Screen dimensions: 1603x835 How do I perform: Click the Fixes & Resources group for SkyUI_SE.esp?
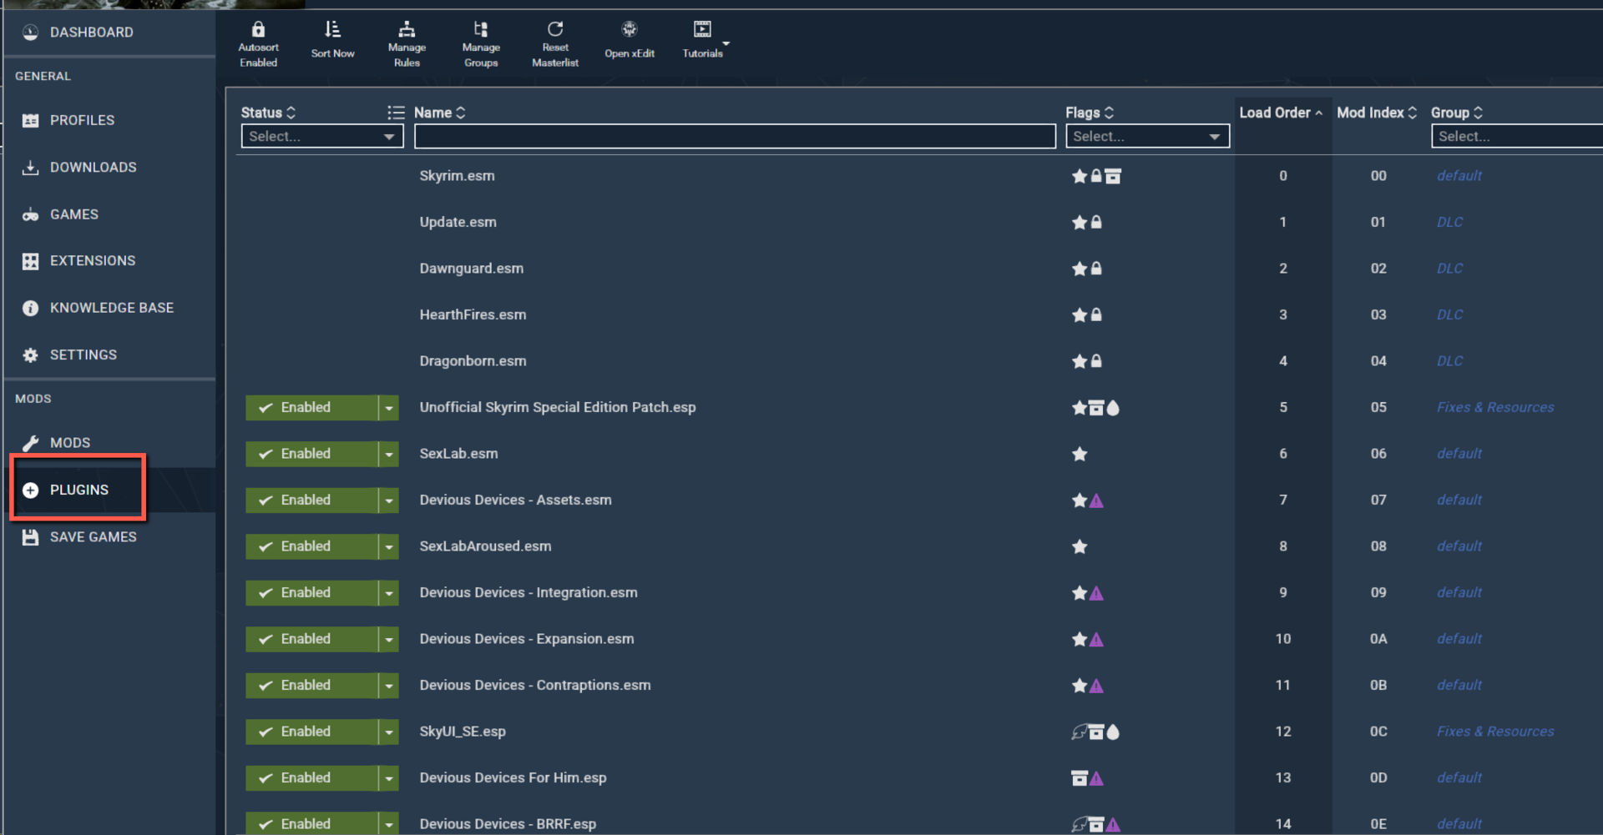coord(1494,732)
